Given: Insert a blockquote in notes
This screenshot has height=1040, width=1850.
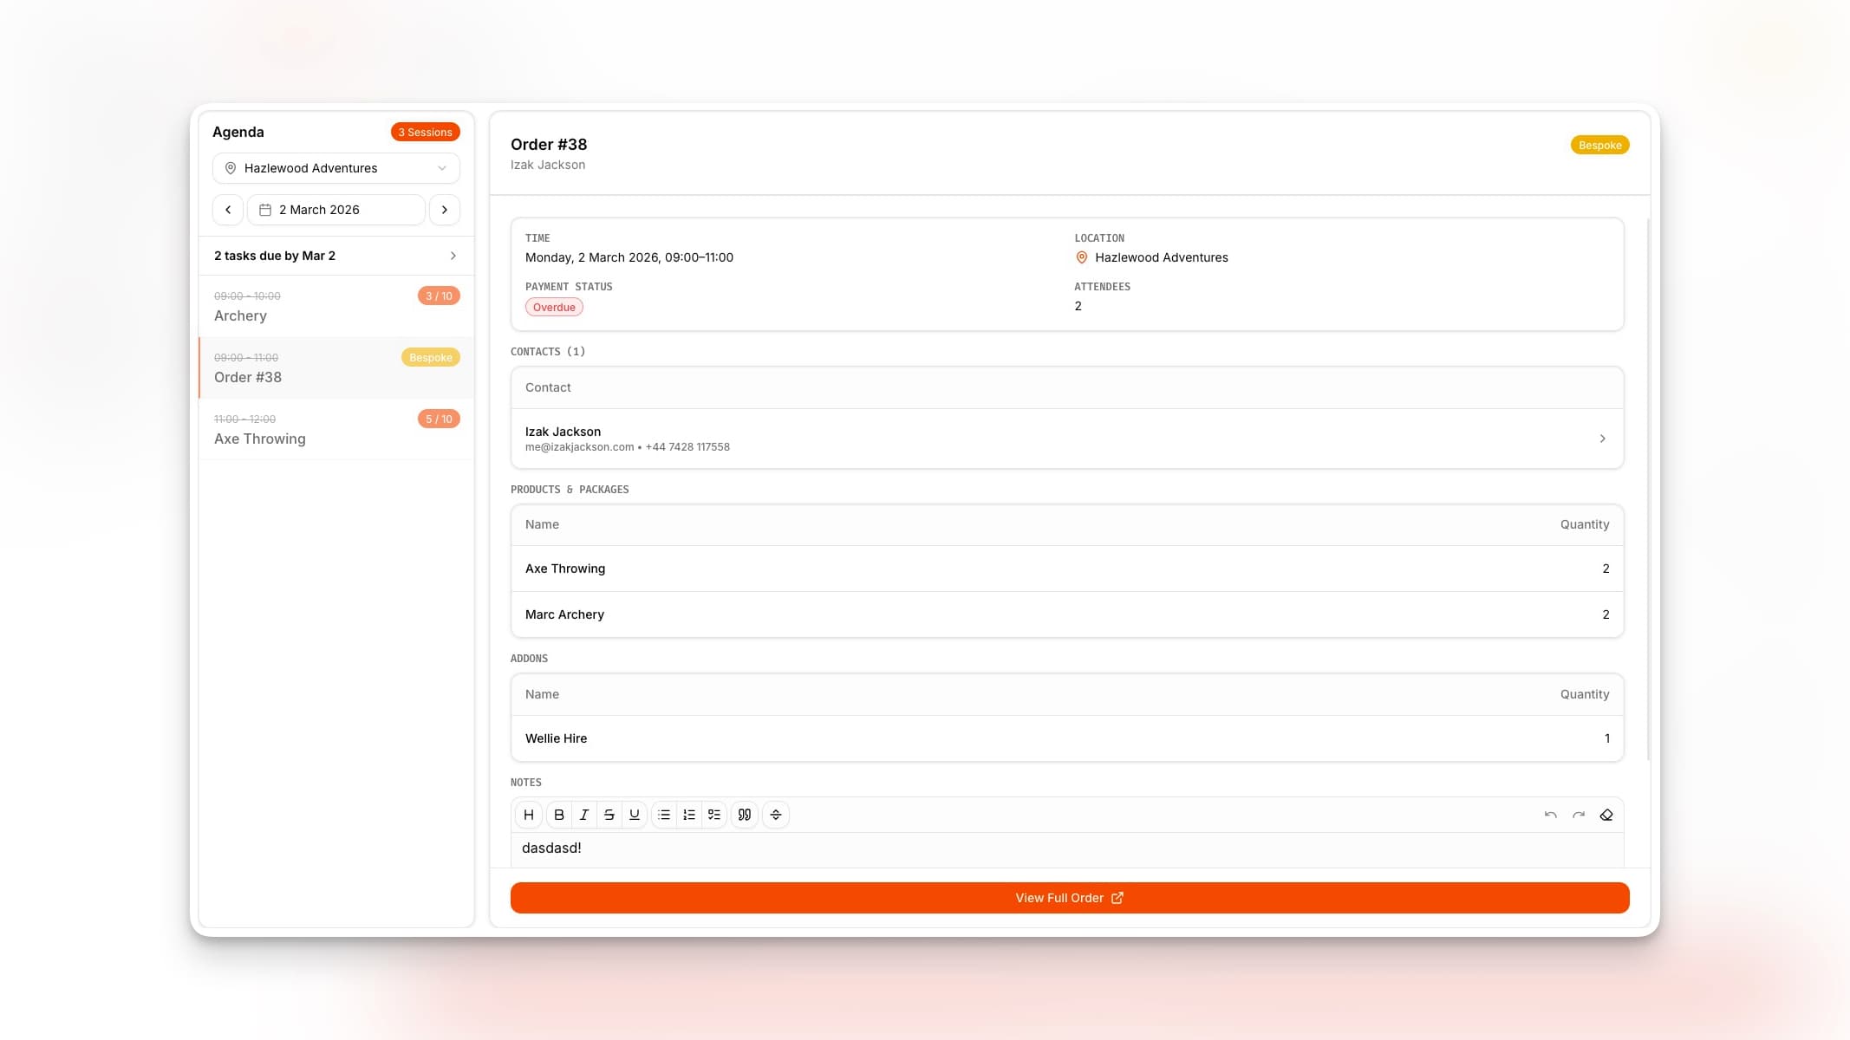Looking at the screenshot, I should [x=745, y=815].
